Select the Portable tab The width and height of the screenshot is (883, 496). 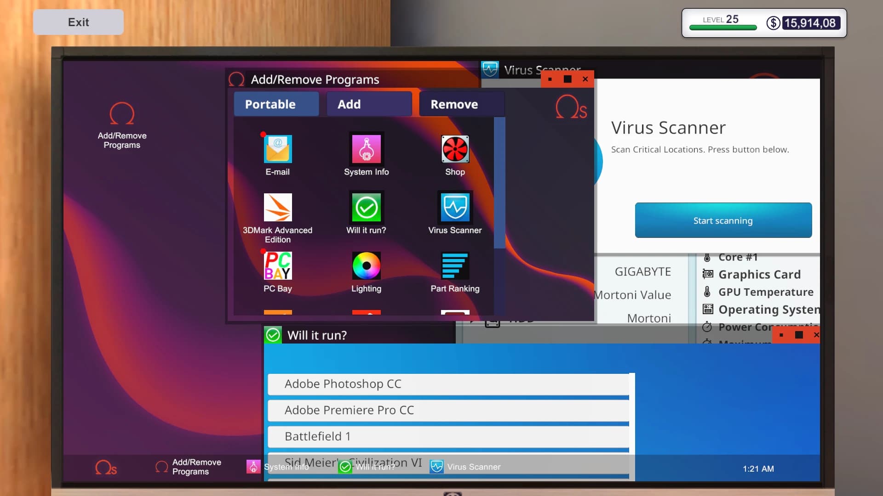(276, 104)
